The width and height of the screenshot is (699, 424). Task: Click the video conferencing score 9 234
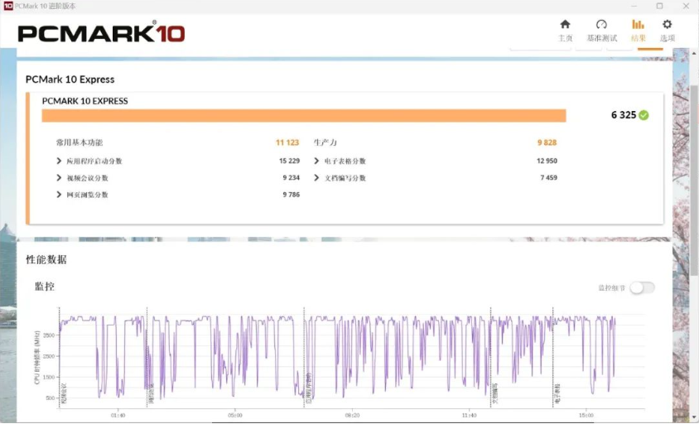(291, 178)
